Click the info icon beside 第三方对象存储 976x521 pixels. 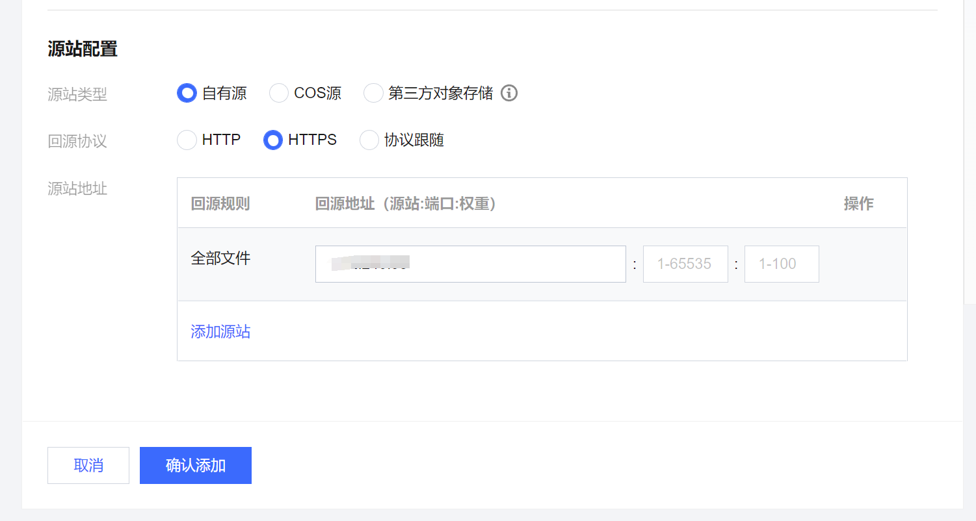(509, 94)
